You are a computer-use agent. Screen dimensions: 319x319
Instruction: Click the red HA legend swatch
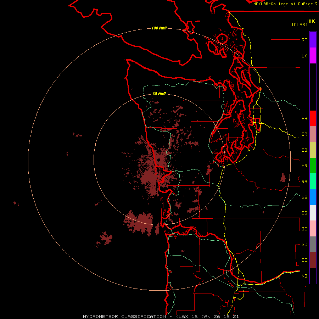[x=313, y=118]
